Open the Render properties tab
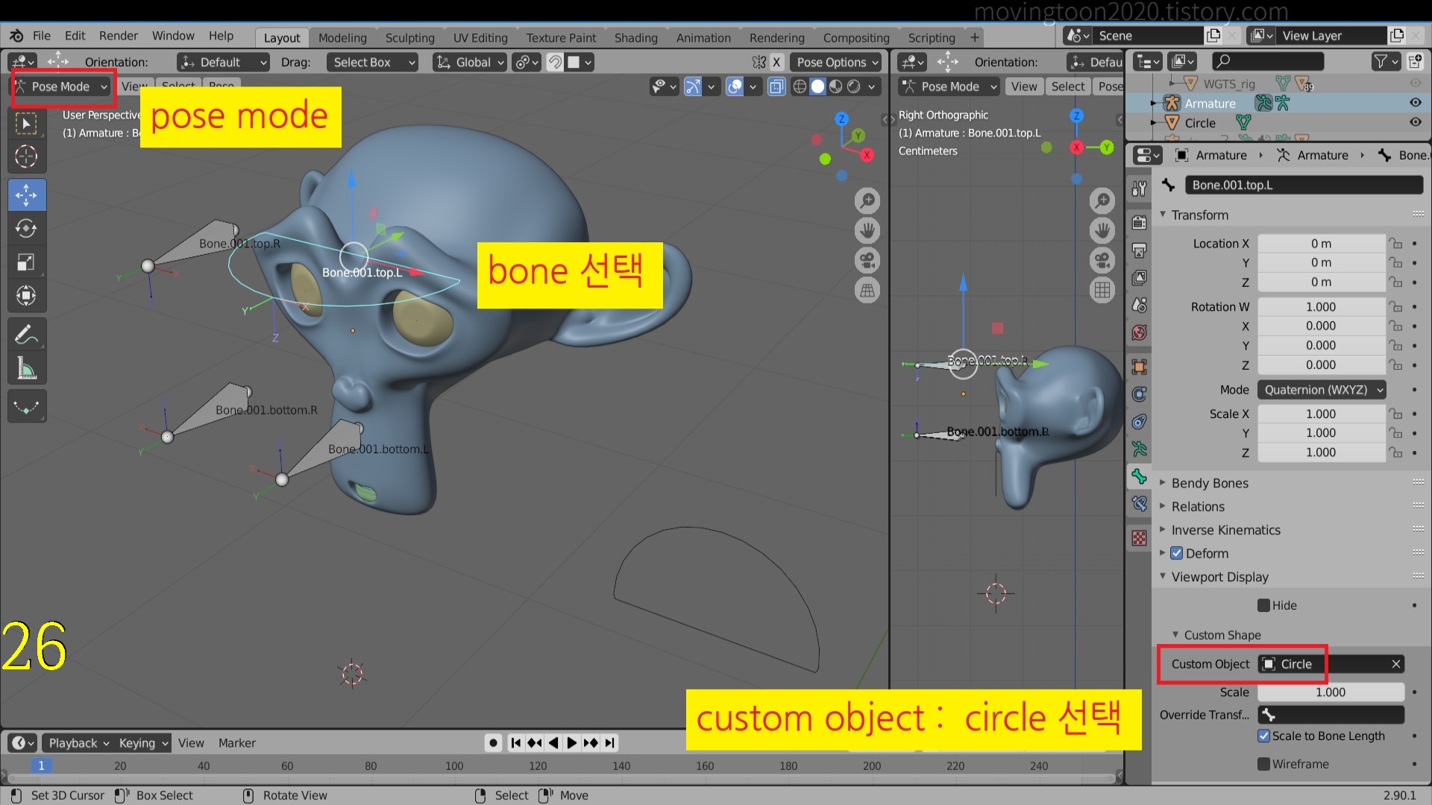 point(1139,222)
